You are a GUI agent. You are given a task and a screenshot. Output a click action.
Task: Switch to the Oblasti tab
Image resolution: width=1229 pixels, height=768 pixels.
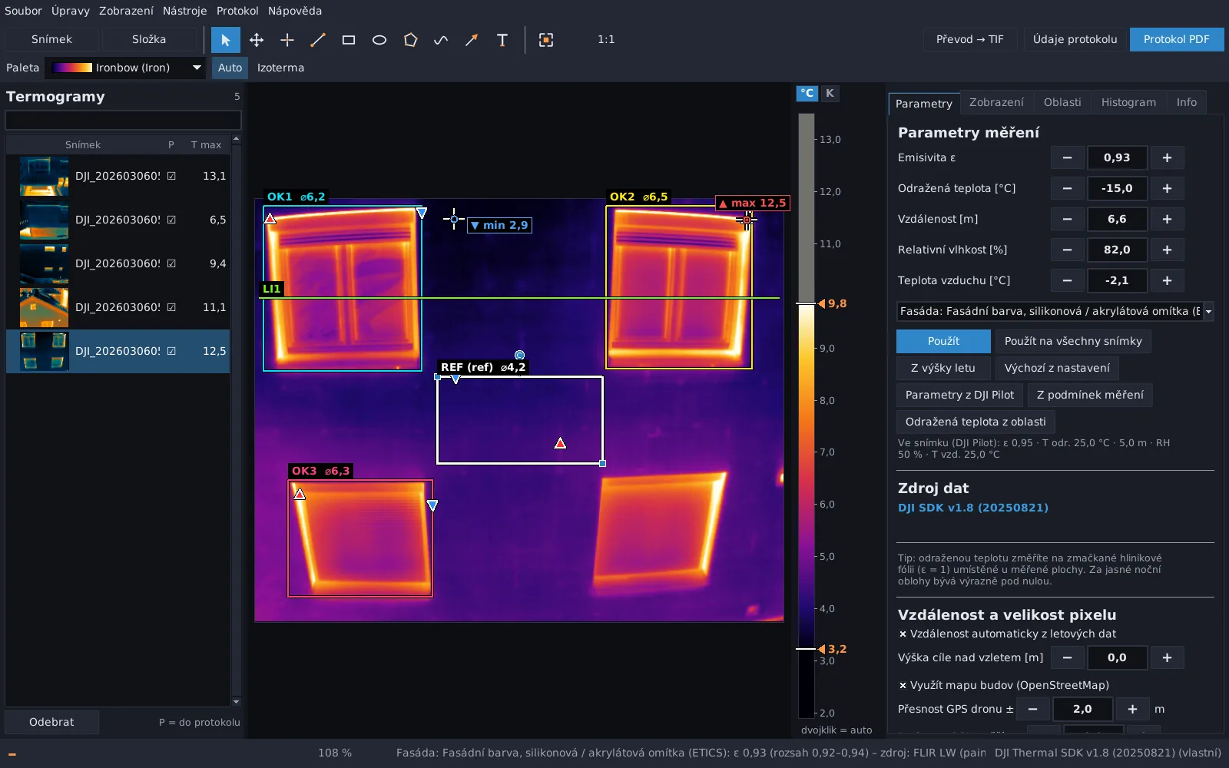(1062, 102)
